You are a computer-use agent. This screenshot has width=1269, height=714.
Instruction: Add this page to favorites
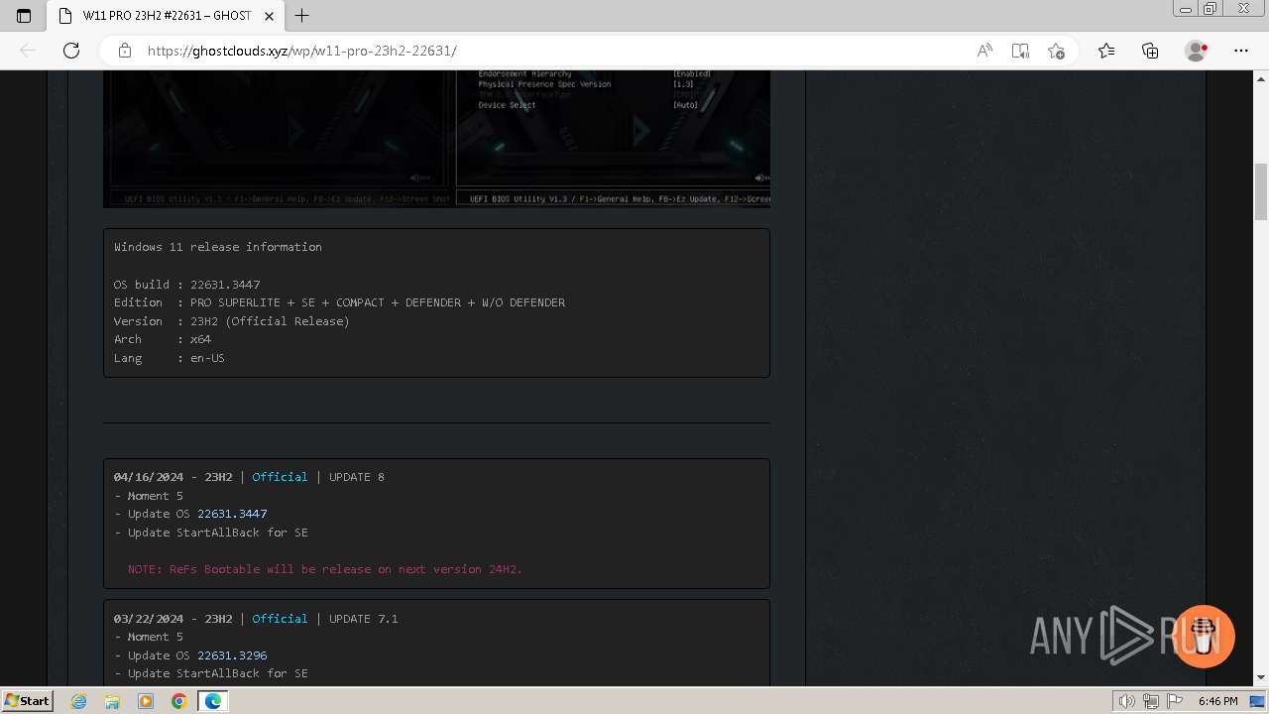(x=1056, y=51)
